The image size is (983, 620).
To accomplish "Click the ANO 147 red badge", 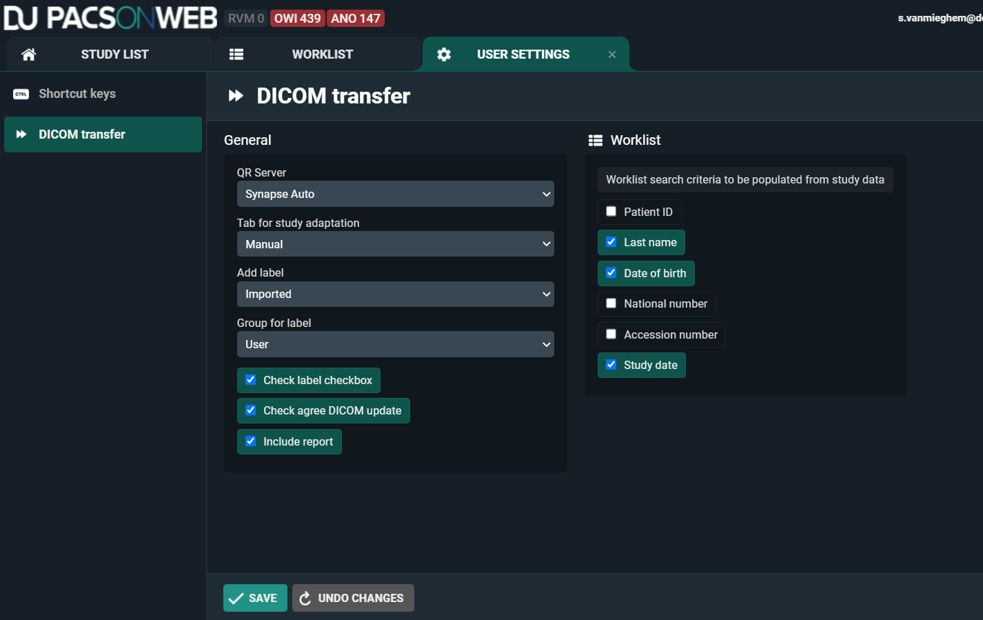I will click(355, 19).
